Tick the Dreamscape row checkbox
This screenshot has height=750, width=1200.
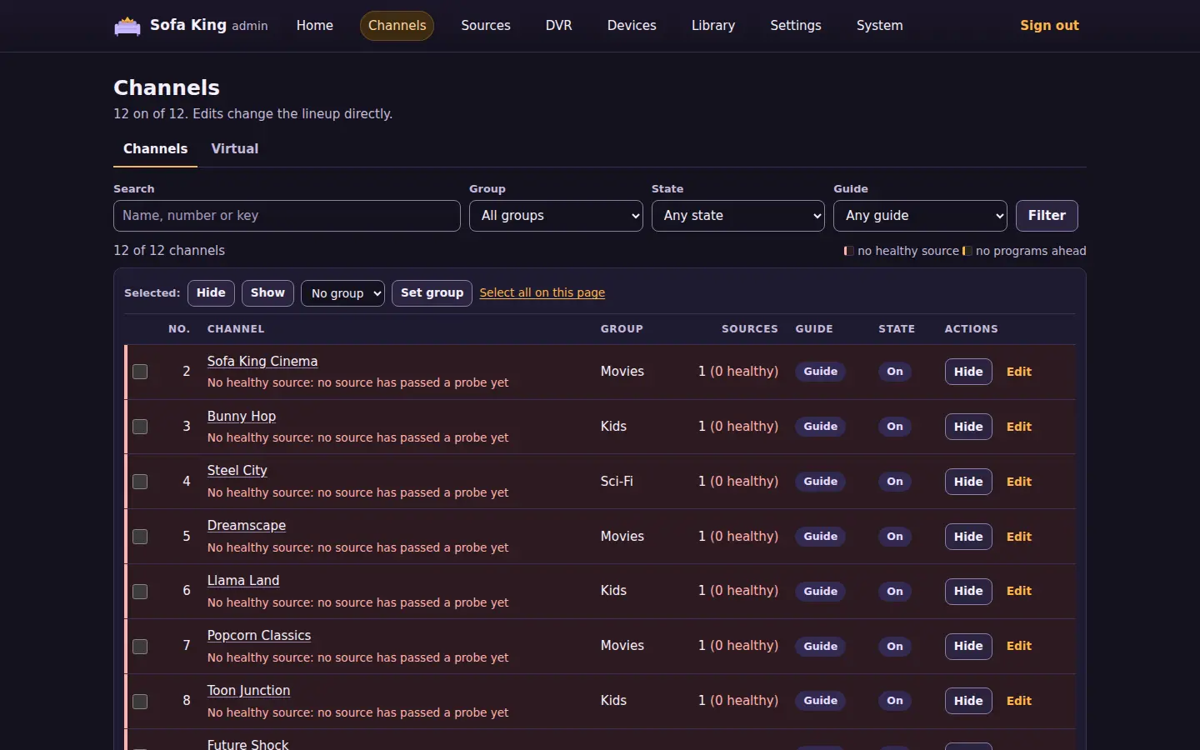(x=140, y=537)
